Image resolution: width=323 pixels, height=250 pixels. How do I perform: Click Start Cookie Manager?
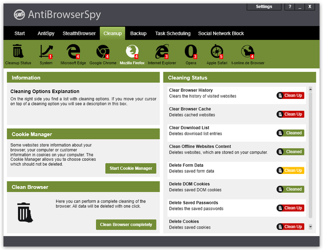[131, 168]
